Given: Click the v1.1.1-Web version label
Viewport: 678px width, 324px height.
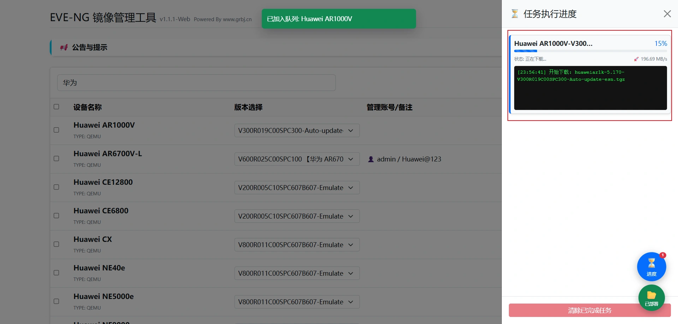Looking at the screenshot, I should 175,19.
